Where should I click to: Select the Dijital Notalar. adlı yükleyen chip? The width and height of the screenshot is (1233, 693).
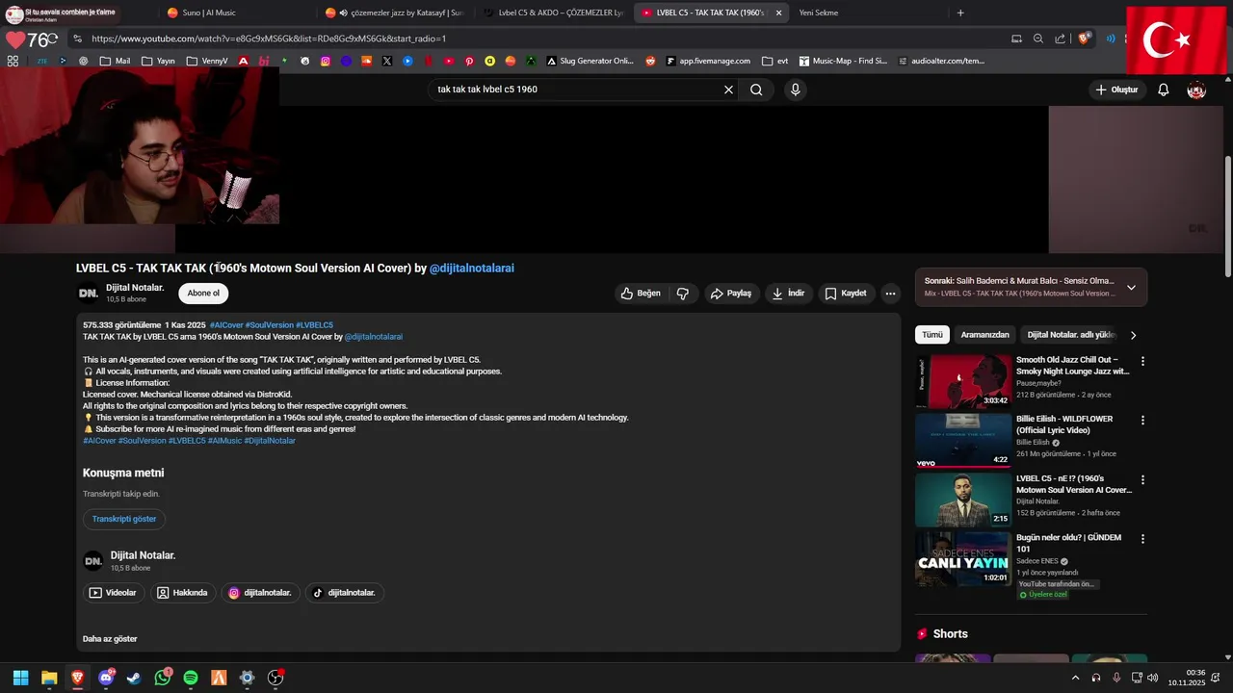tap(1070, 335)
